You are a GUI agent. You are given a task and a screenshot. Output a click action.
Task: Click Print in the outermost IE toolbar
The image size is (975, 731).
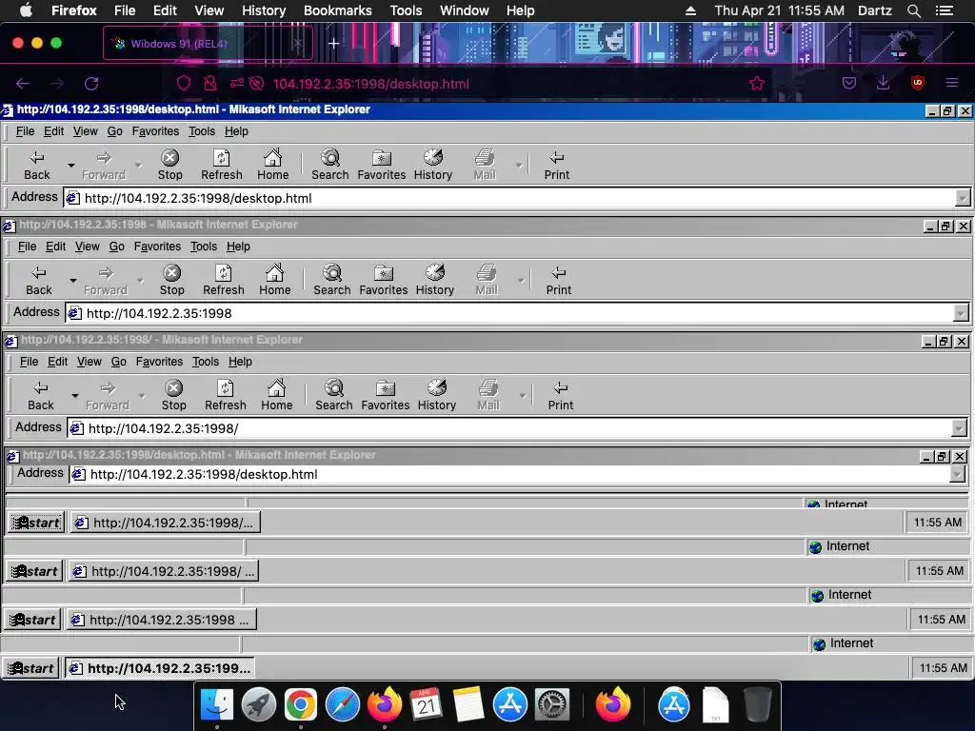[556, 166]
